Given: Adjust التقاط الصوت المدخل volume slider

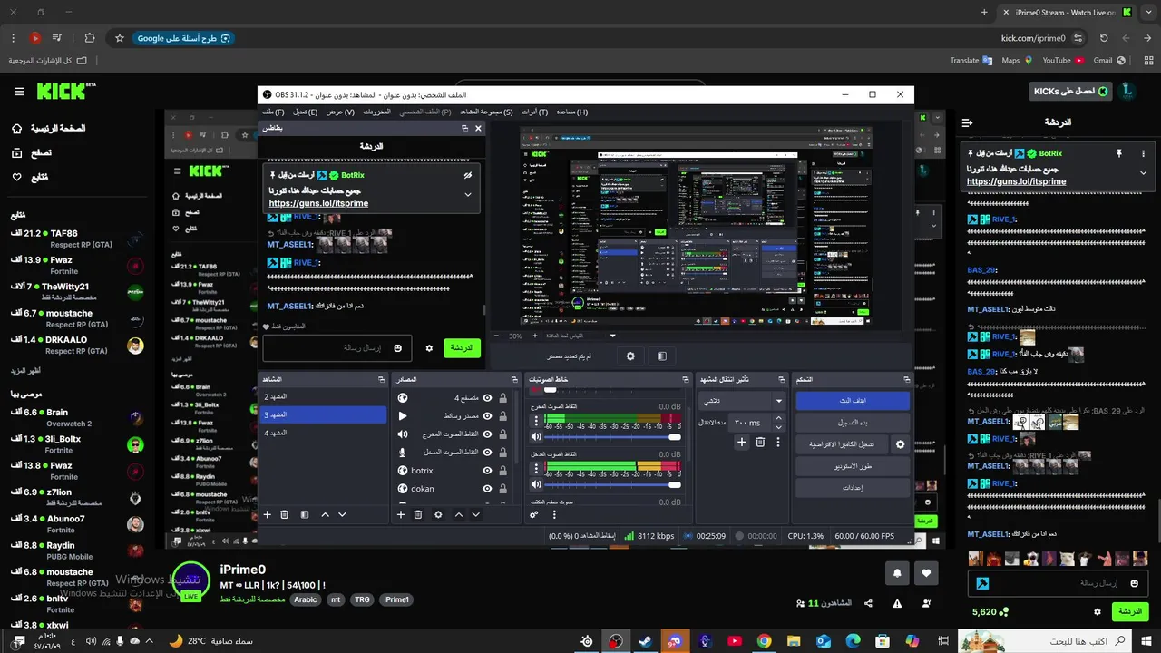Looking at the screenshot, I should coord(612,484).
